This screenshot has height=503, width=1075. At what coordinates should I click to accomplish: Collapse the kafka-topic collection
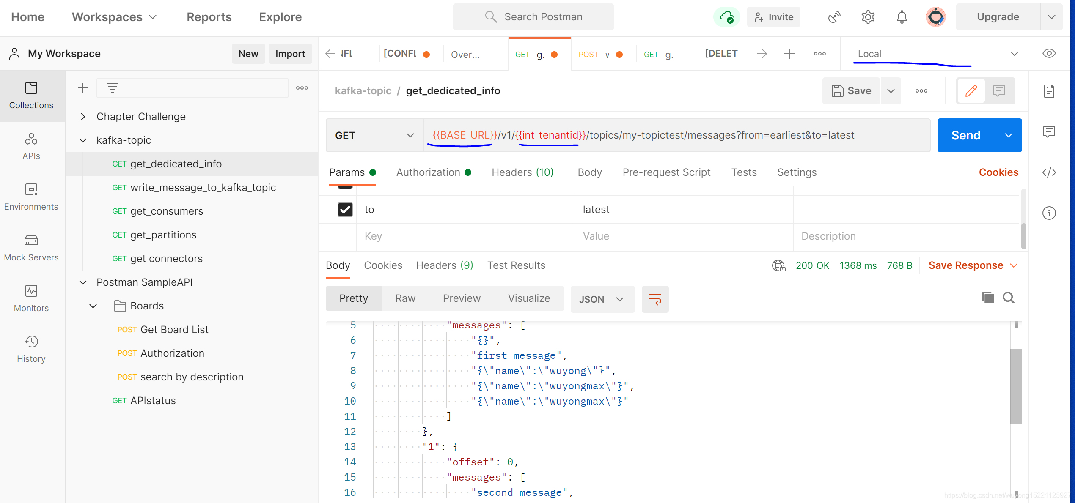[x=83, y=140]
